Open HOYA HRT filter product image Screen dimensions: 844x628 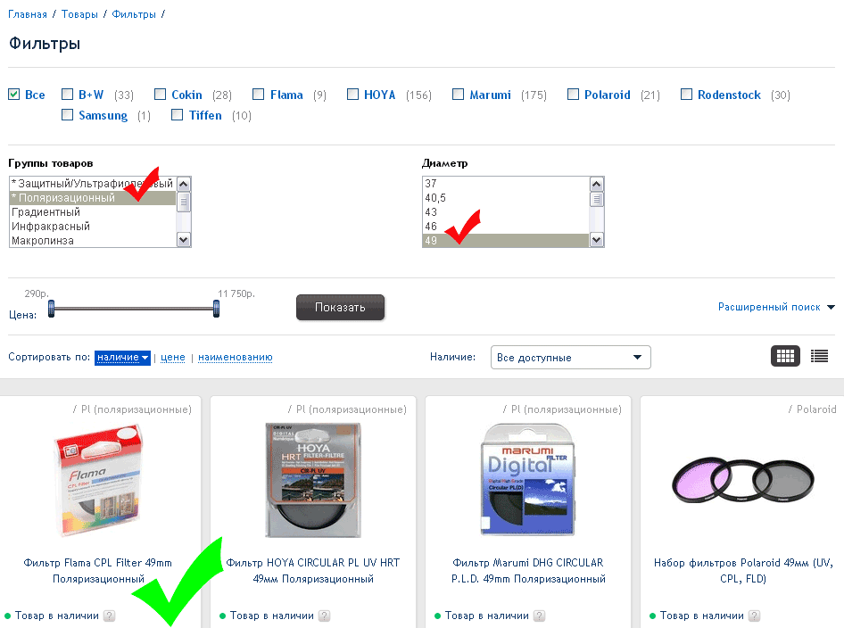[x=313, y=480]
